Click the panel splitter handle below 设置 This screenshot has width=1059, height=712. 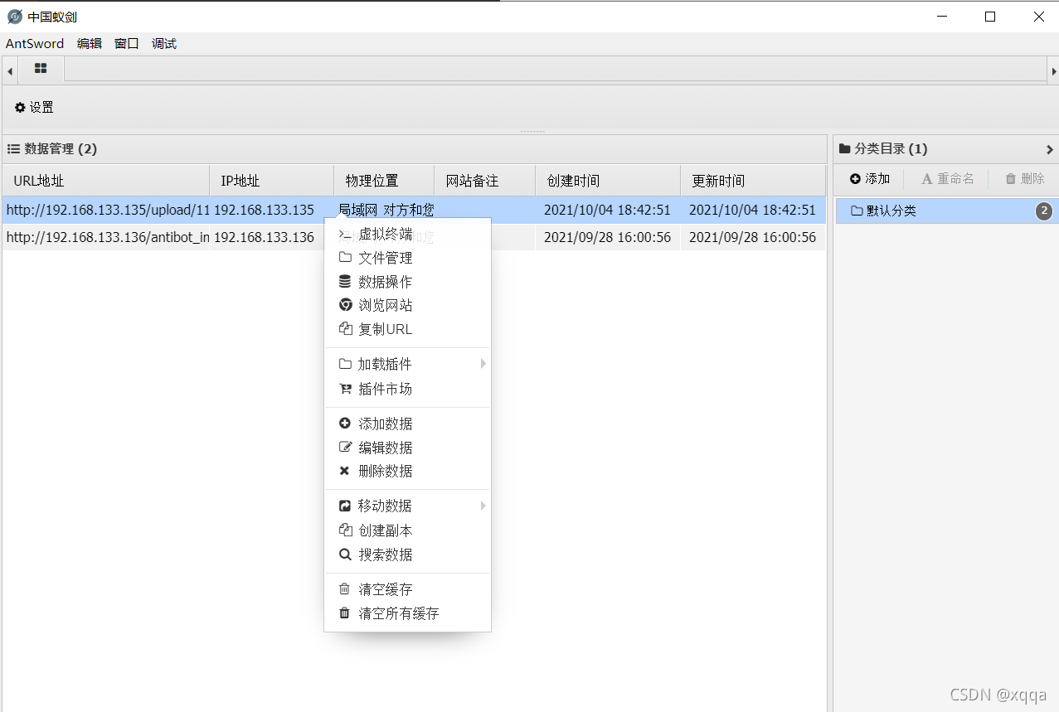[x=532, y=131]
